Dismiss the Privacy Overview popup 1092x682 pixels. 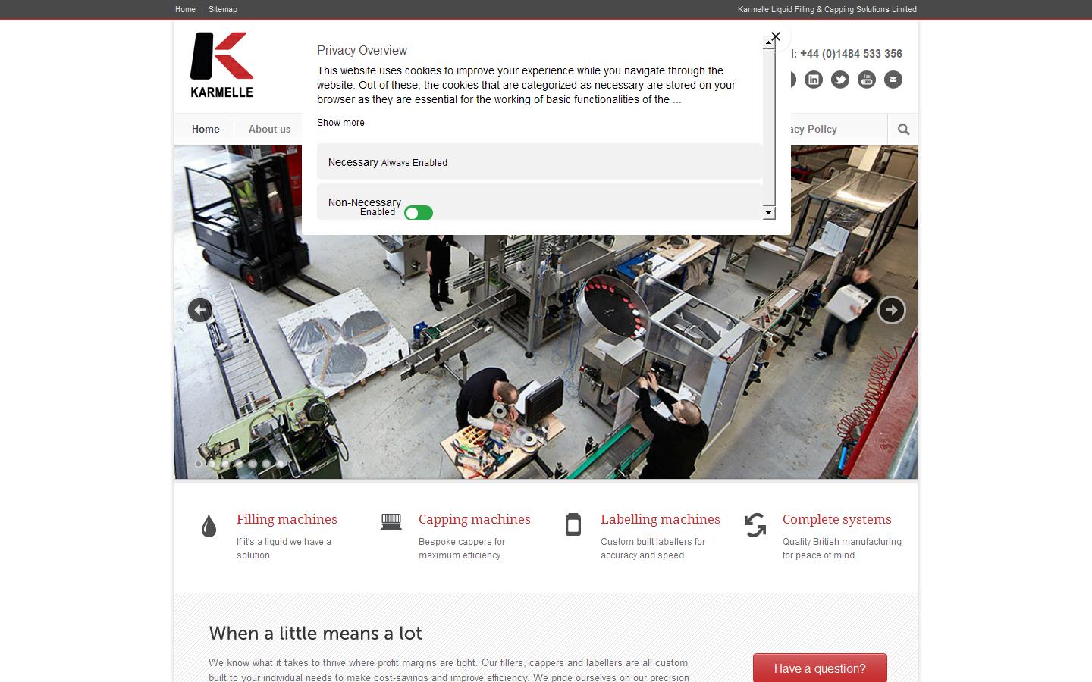pyautogui.click(x=774, y=36)
